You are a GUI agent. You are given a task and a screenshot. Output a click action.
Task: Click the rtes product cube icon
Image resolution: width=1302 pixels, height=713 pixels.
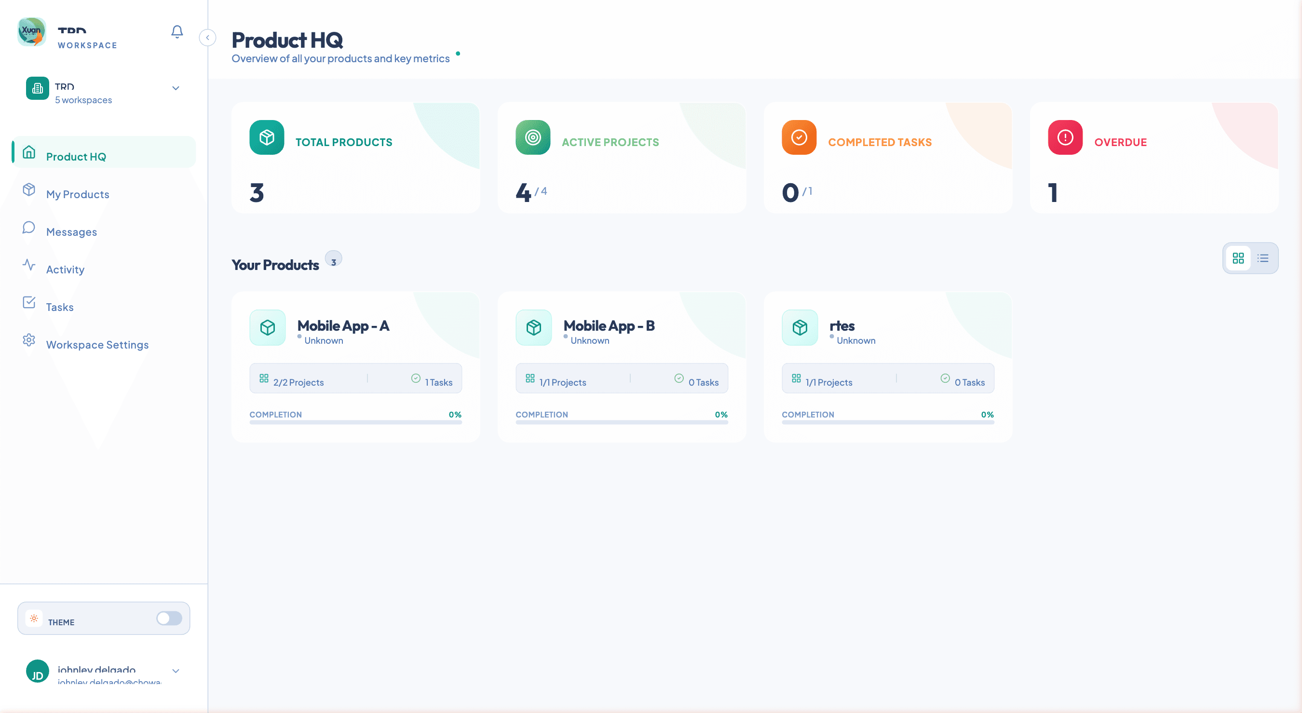[x=800, y=327]
